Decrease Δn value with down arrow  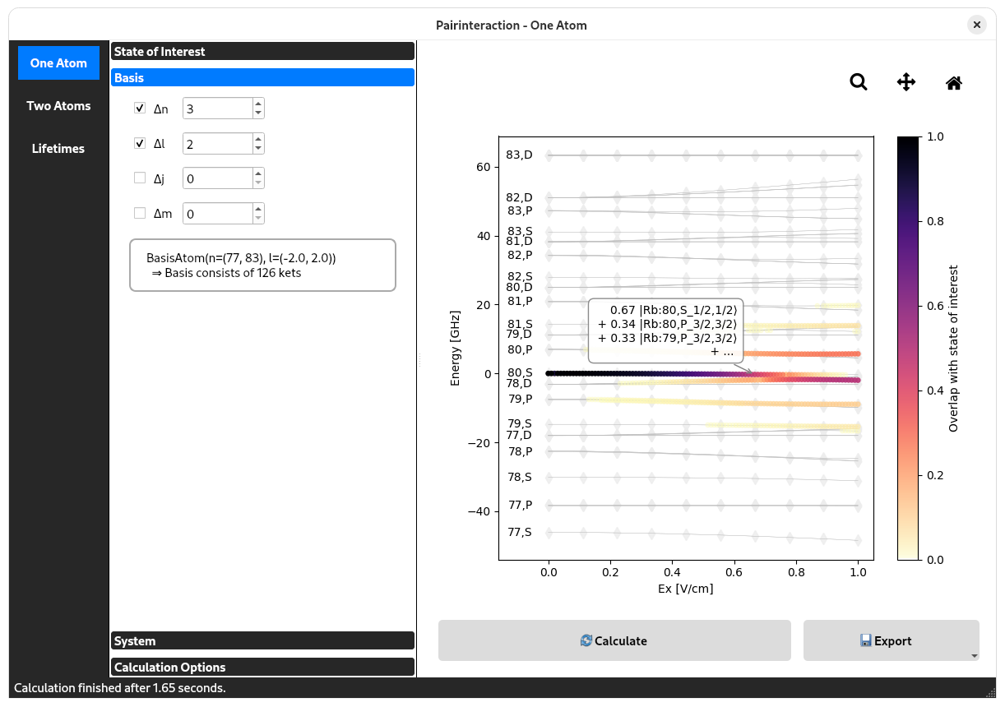[x=258, y=113]
